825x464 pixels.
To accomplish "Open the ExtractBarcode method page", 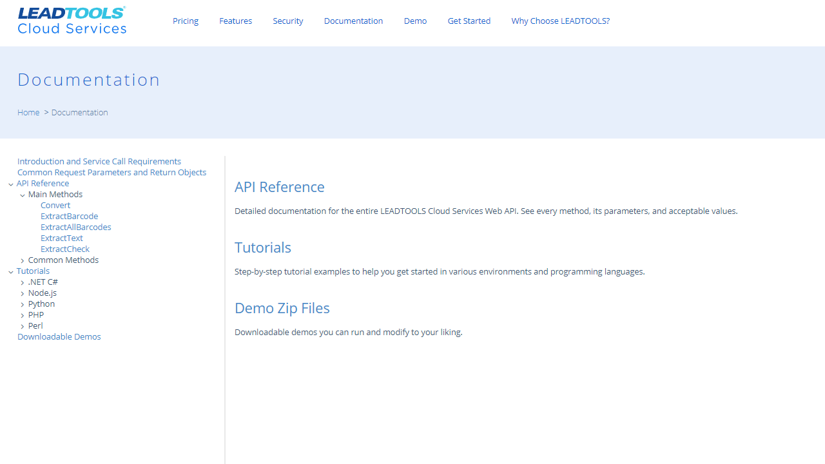I will pos(69,216).
